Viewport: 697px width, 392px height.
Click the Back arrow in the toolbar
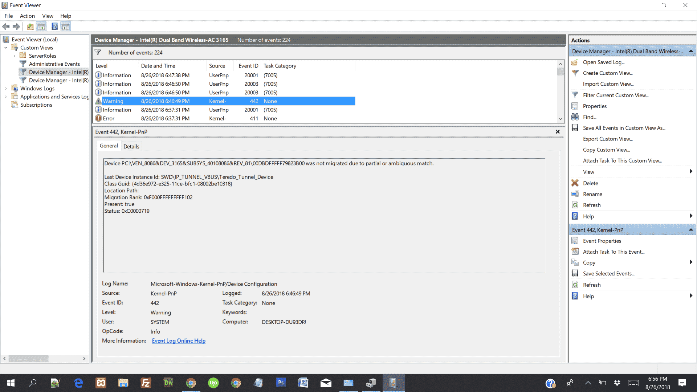pos(6,26)
